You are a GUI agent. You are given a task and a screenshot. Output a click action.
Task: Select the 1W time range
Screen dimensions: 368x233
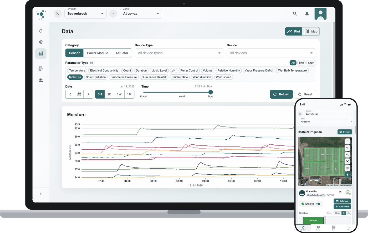pos(119,94)
